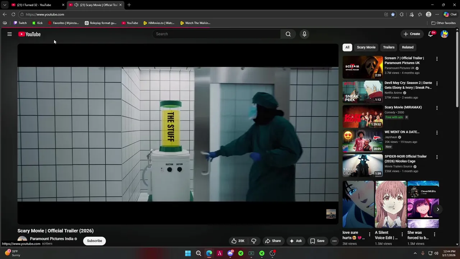
Task: Open Devil May Cry Season 2 thumbnail
Action: 363,92
